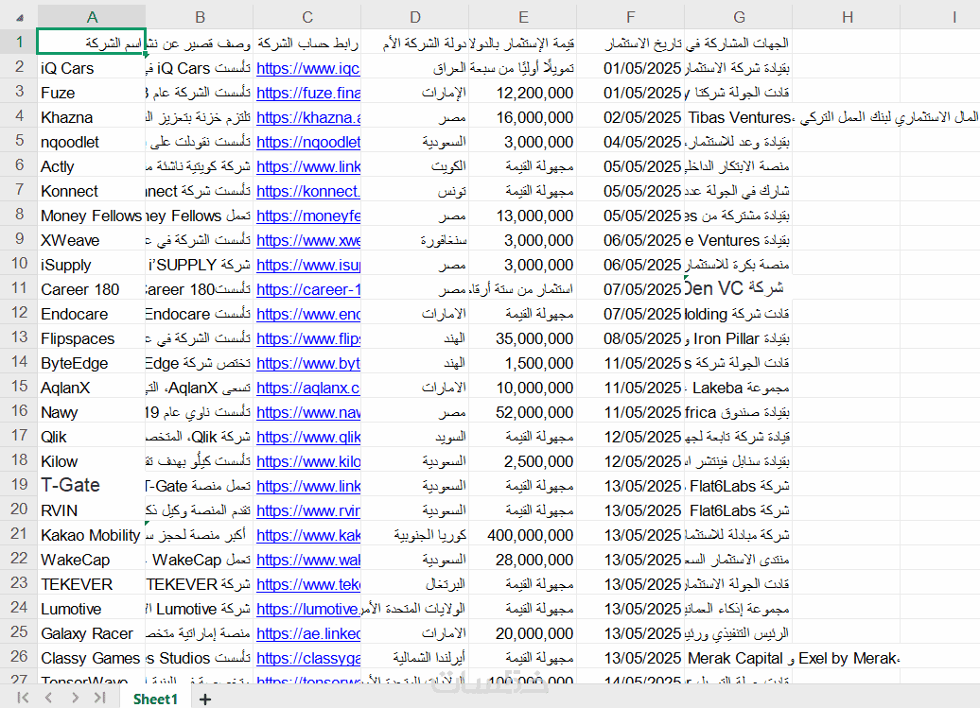
Task: Open the https://www.rvir link
Action: [x=308, y=510]
